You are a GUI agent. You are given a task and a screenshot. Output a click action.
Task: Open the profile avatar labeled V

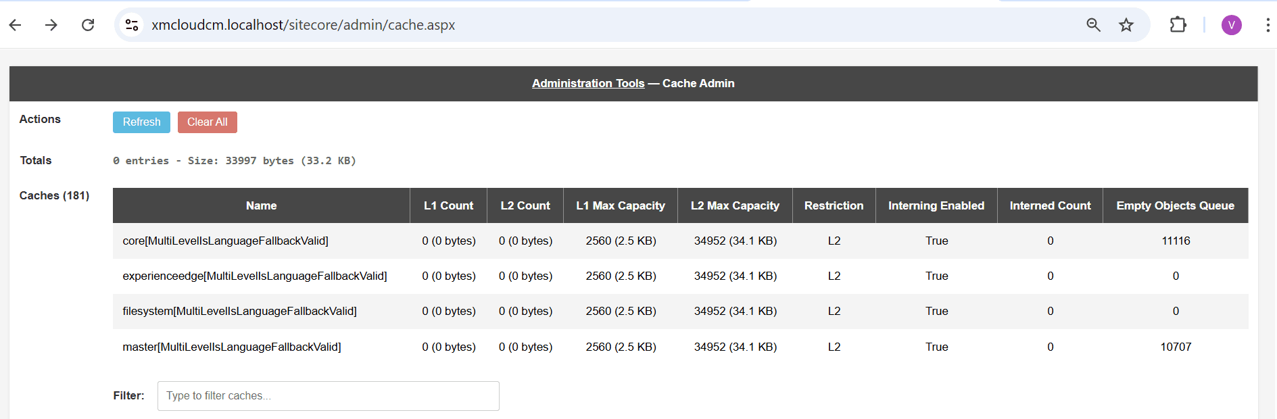coord(1232,25)
